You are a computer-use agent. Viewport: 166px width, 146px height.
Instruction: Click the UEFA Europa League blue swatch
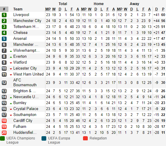point(44,138)
